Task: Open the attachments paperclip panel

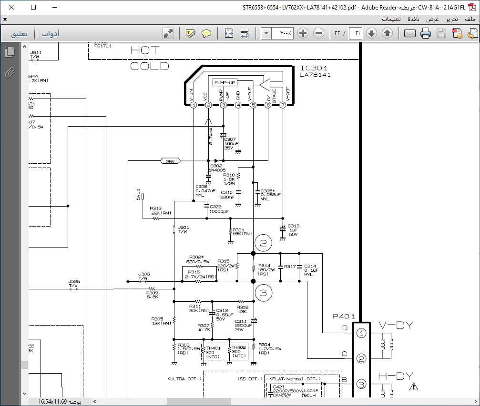Action: (10, 72)
